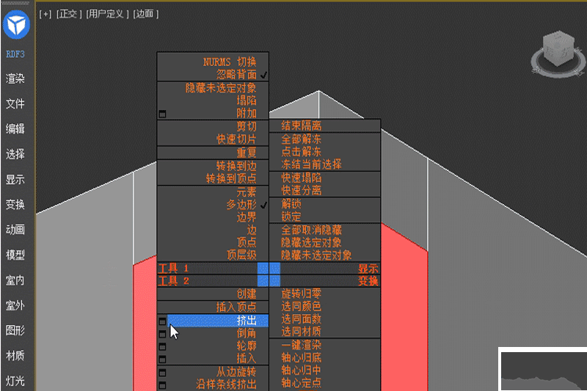Open the [+] viewport menu
The image size is (587, 391).
click(x=45, y=14)
